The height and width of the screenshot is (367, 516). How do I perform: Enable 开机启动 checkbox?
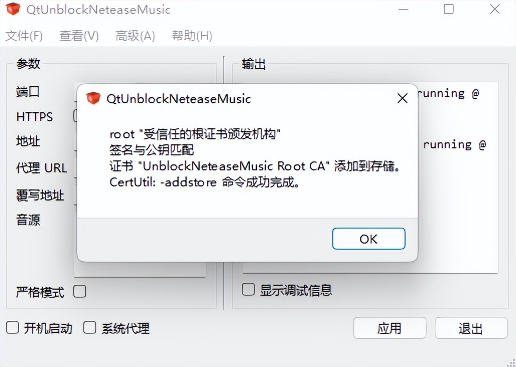click(x=13, y=327)
